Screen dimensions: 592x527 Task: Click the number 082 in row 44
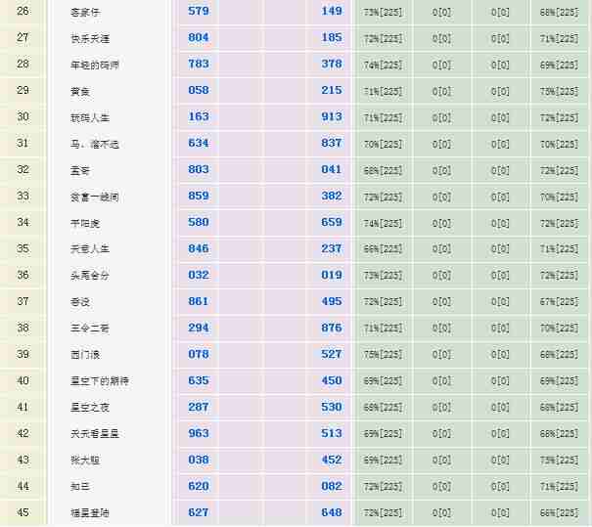coord(332,486)
